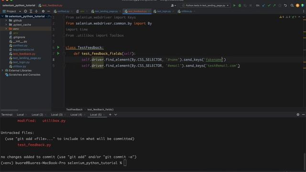Roll back changes with the undo arrow
Screen dimensions: 306x172
tap(285, 5)
